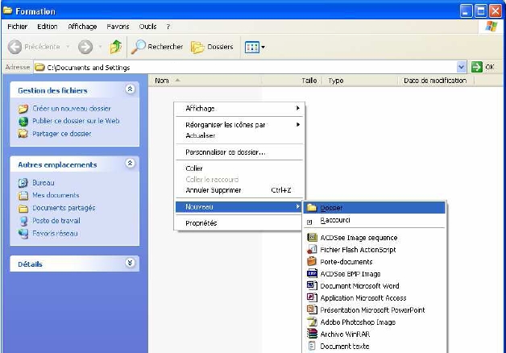Select Nouveau in context menu

239,207
